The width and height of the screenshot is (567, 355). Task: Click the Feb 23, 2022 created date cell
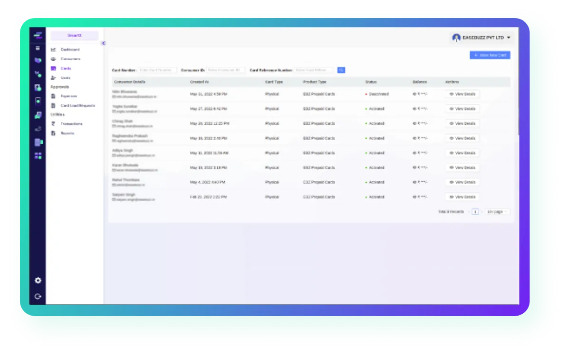click(x=208, y=197)
